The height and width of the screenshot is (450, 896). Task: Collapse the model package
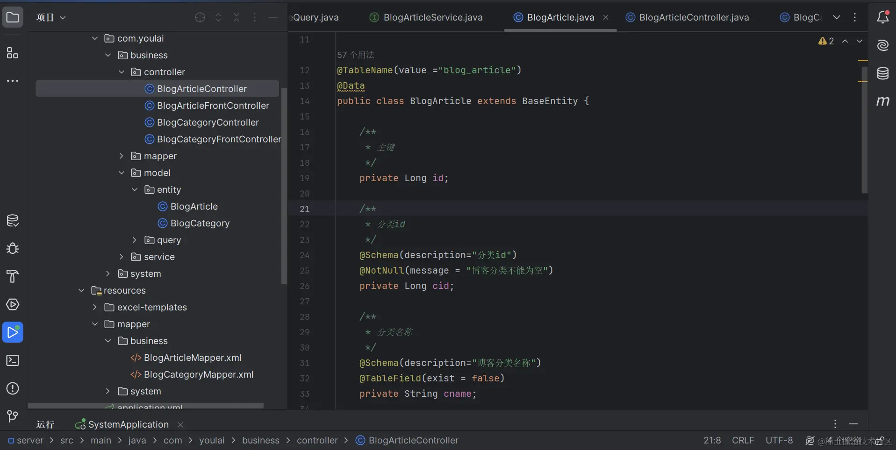122,173
